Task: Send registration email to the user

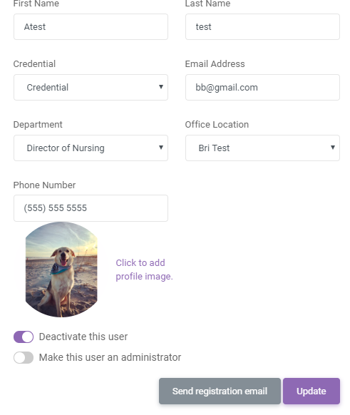Action: (x=220, y=391)
